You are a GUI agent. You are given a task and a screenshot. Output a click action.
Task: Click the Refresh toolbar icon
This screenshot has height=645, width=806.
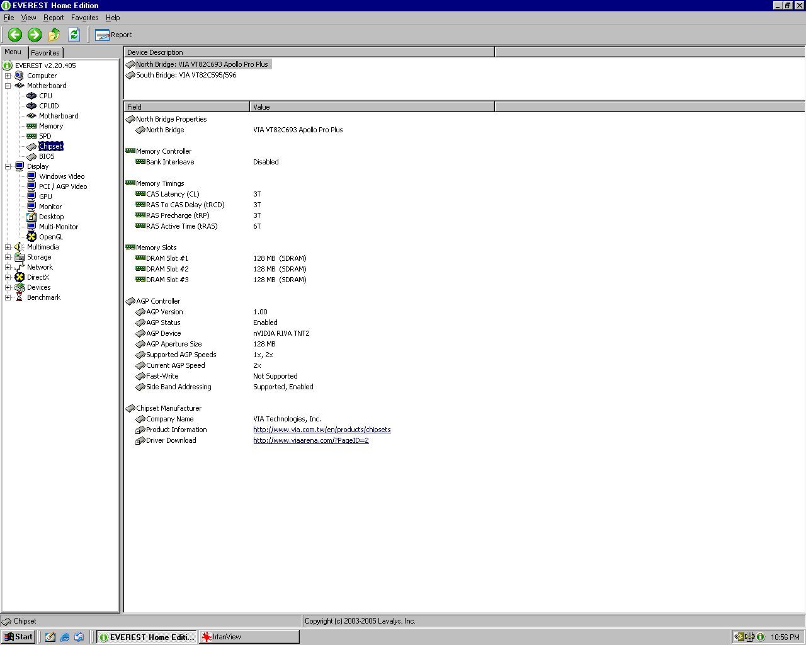(74, 35)
